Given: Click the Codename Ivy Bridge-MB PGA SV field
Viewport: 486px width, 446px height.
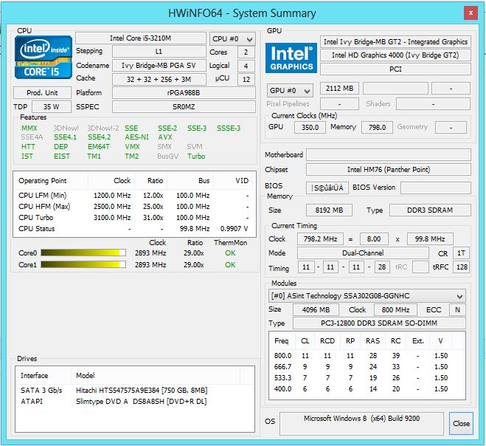Looking at the screenshot, I should point(159,66).
